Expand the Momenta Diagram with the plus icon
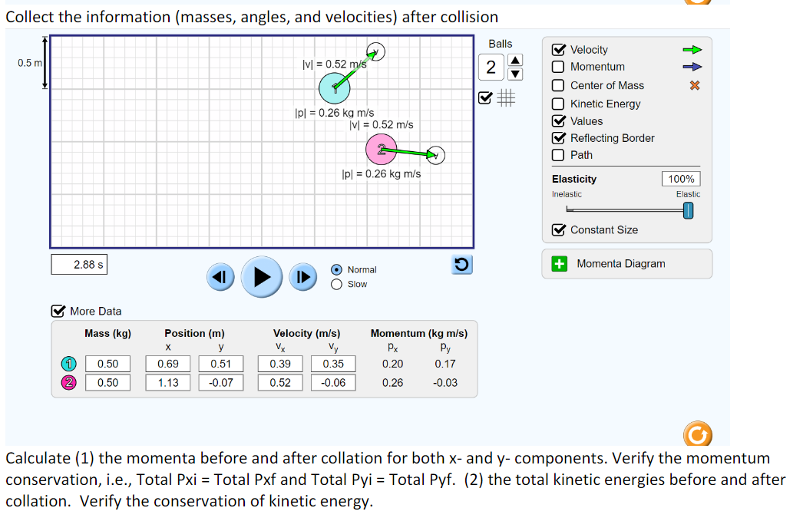 (x=559, y=263)
